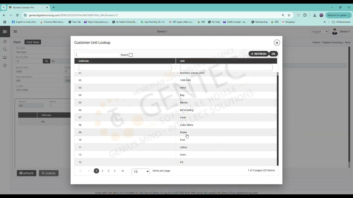Image resolution: width=353 pixels, height=198 pixels.
Task: Reload the page with browser refresh
Action: 17,15
